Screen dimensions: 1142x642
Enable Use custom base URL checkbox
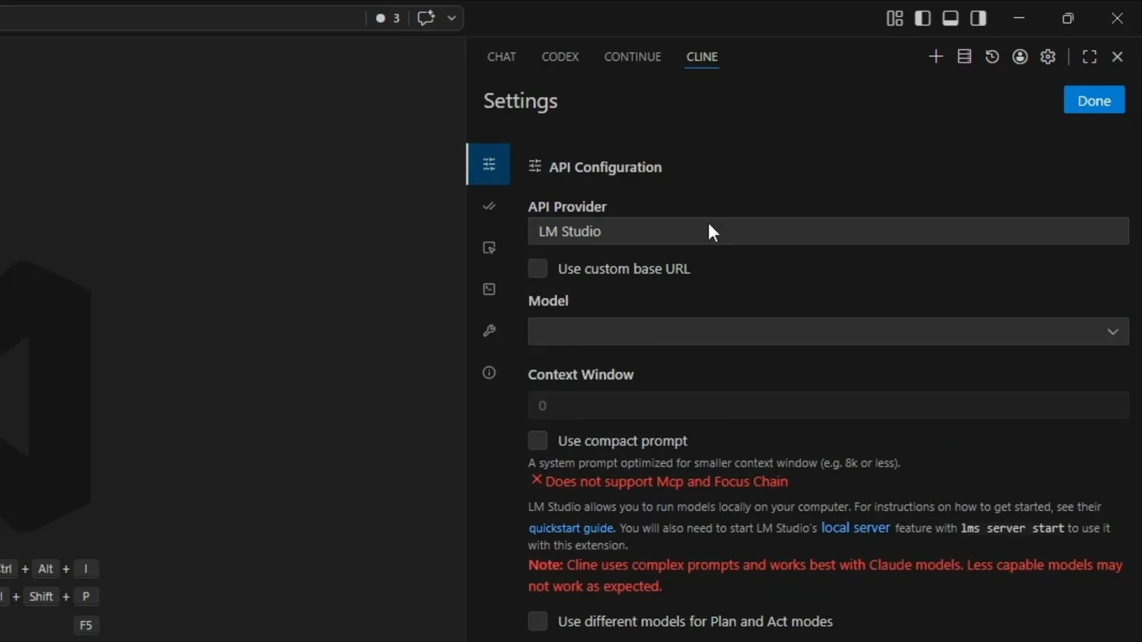[537, 268]
